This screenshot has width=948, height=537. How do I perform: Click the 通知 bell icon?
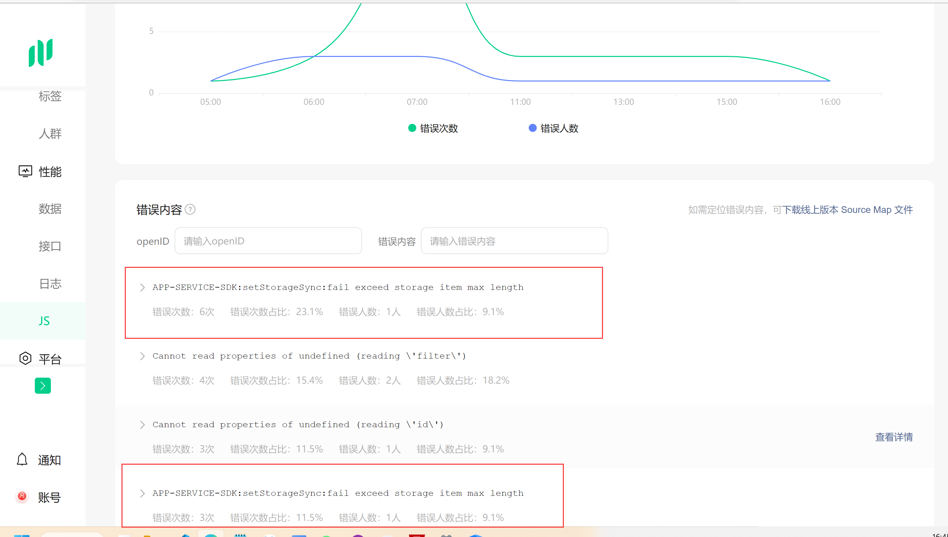pyautogui.click(x=22, y=459)
